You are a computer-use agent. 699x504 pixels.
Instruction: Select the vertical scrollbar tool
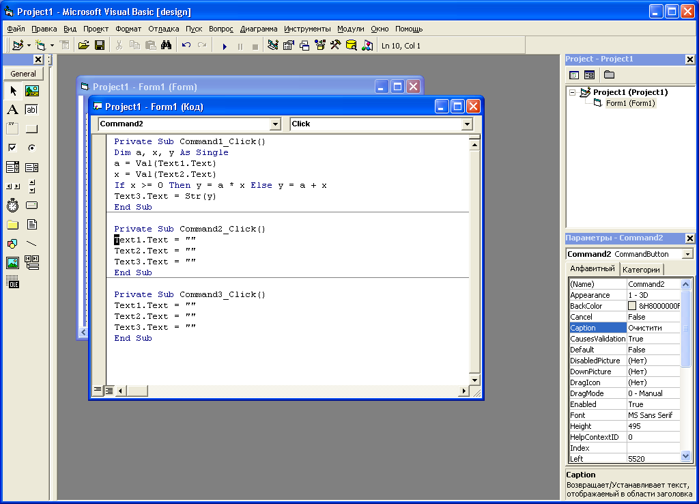[31, 186]
